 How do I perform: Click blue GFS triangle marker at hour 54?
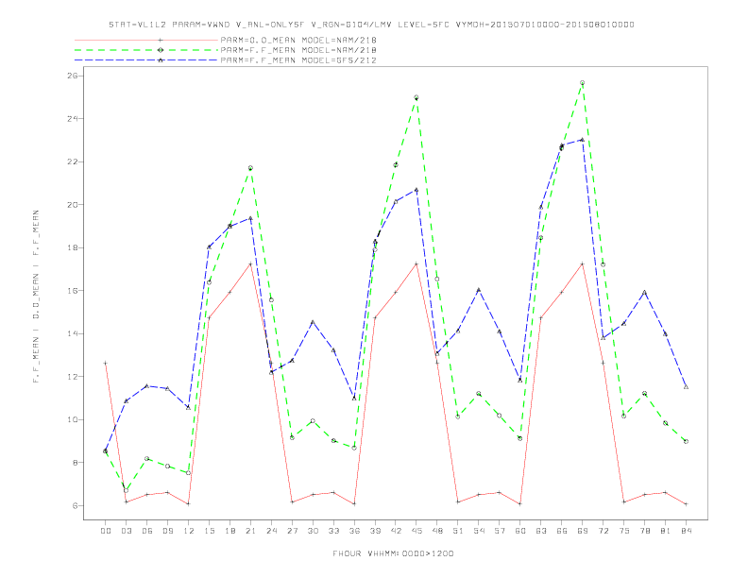pyautogui.click(x=479, y=290)
